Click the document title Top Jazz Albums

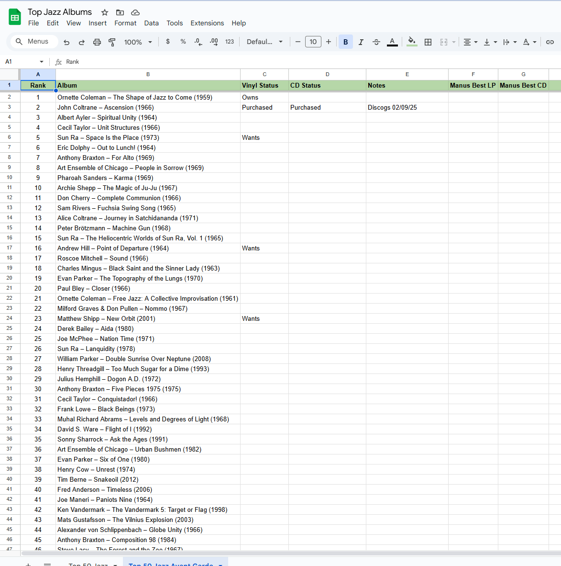click(x=60, y=12)
